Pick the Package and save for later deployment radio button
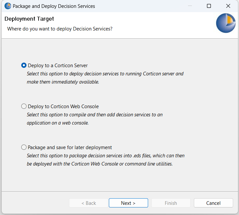The width and height of the screenshot is (239, 215). coord(24,147)
